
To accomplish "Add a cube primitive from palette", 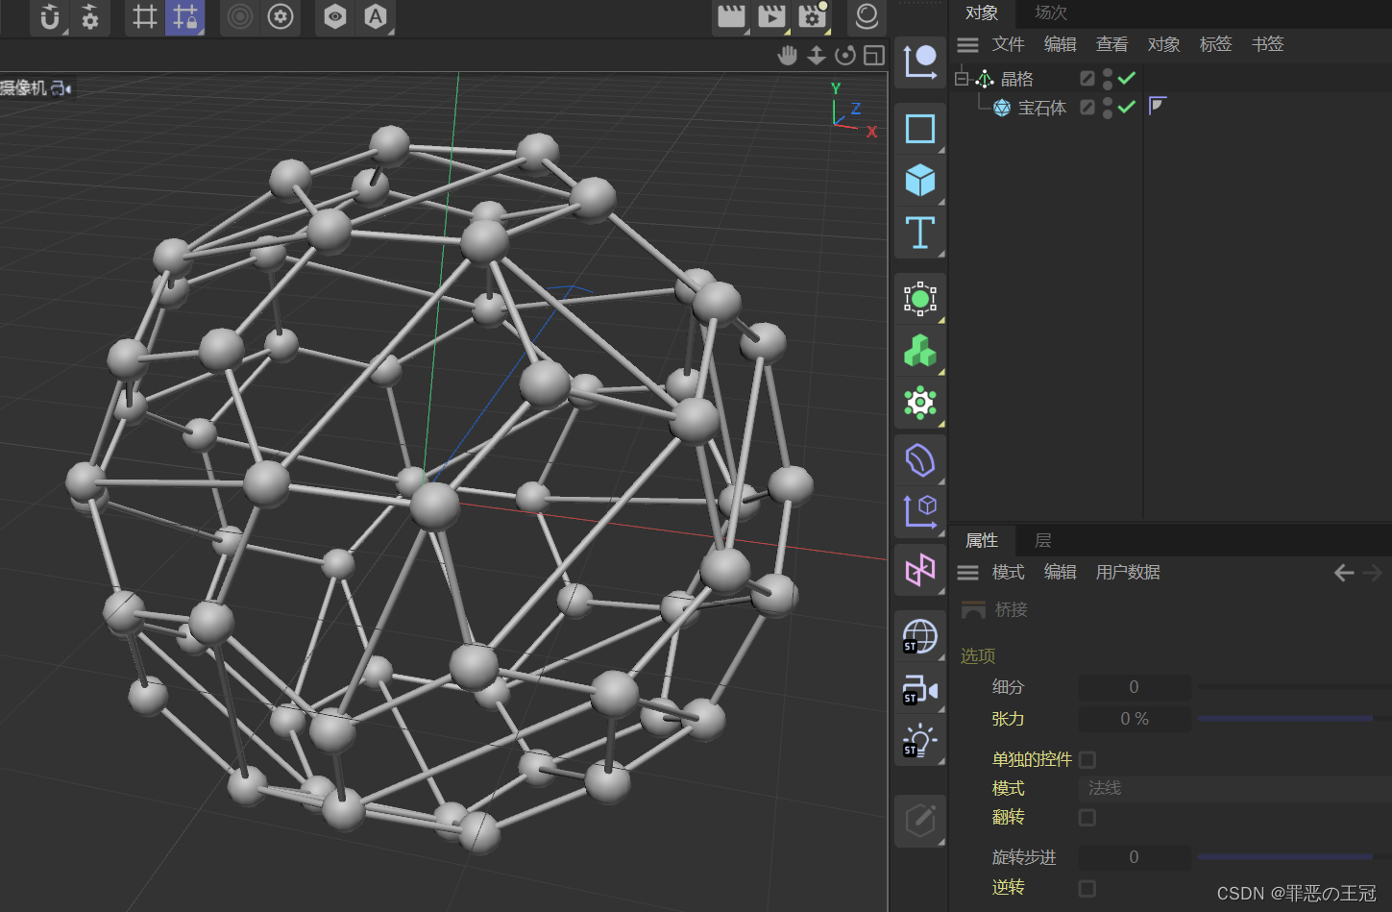I will click(920, 181).
